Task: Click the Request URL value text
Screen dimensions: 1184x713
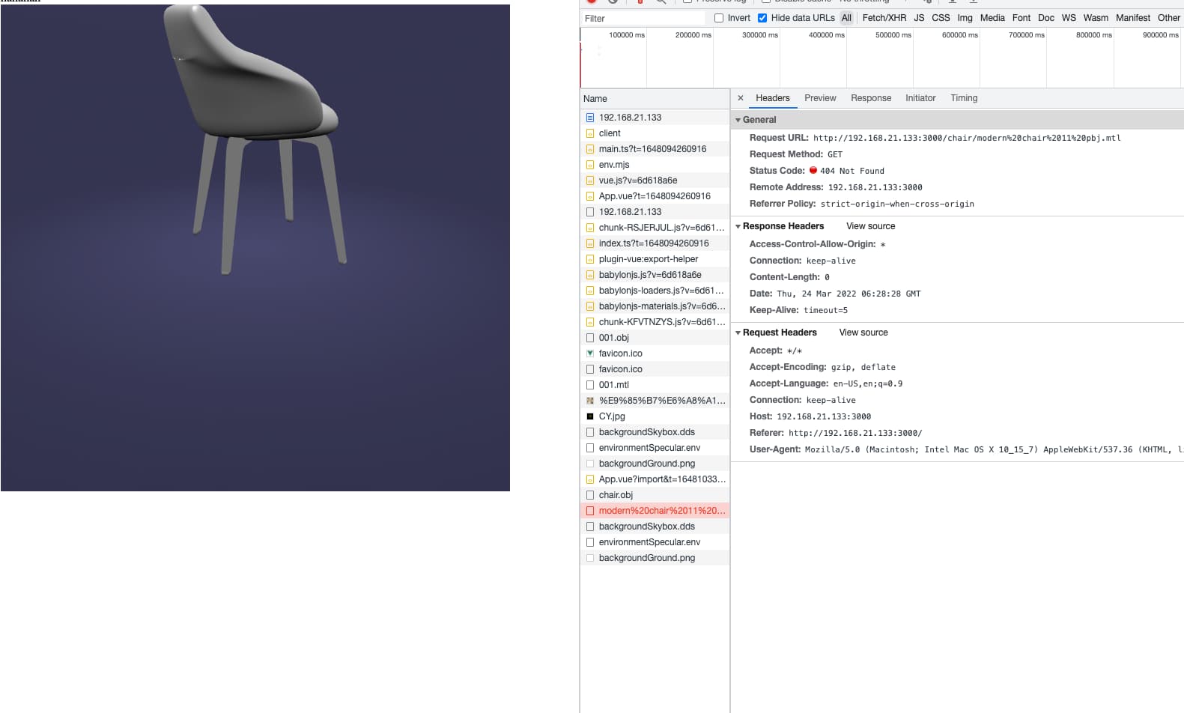Action: 967,138
